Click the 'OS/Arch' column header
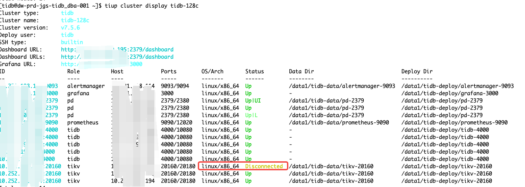Image resolution: width=525 pixels, height=187 pixels. pos(212,71)
